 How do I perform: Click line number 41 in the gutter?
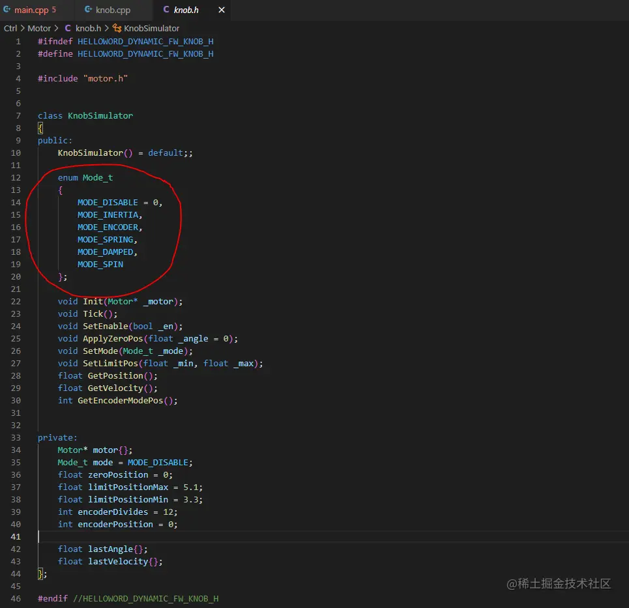point(16,536)
